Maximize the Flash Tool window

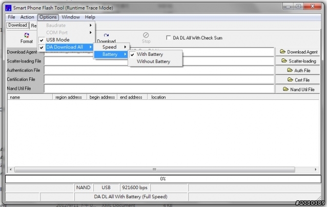point(298,7)
